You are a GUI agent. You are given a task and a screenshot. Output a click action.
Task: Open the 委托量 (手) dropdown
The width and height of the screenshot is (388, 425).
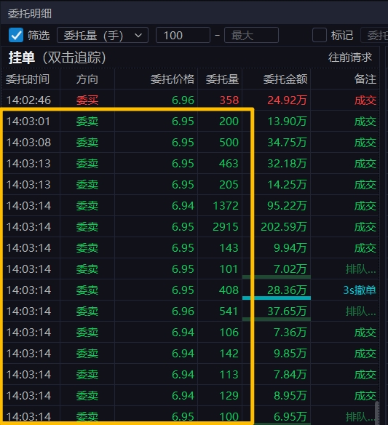click(103, 35)
